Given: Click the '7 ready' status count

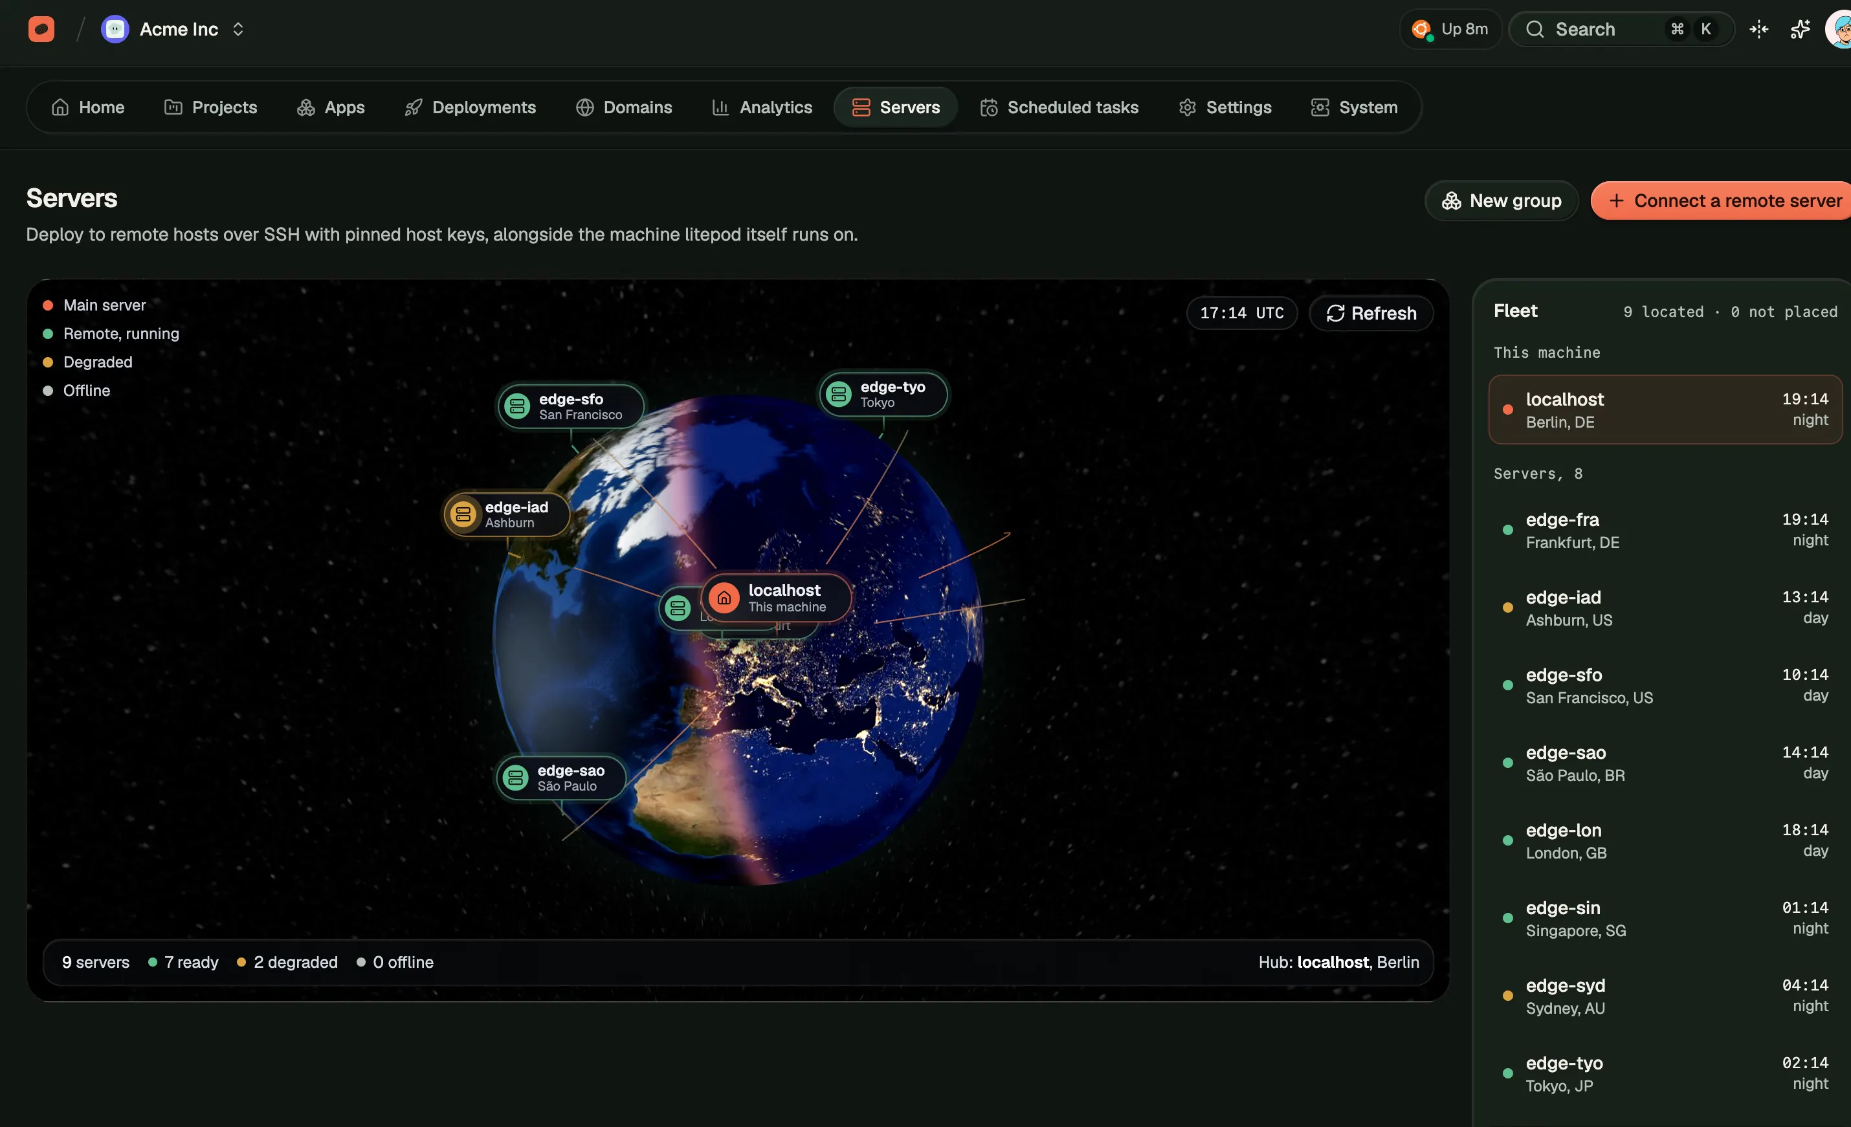Looking at the screenshot, I should [183, 962].
